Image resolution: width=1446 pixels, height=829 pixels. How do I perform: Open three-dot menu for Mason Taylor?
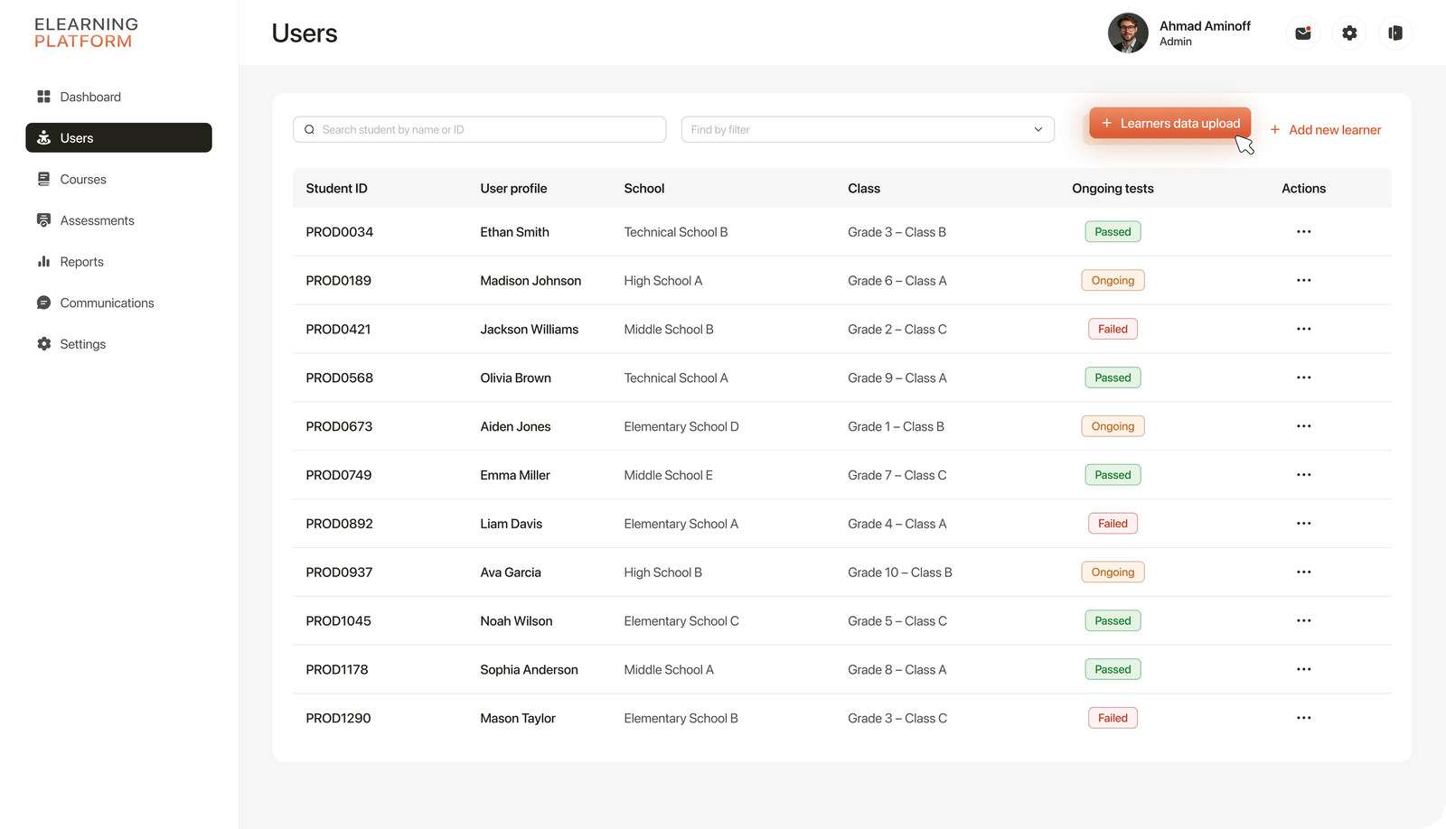(1303, 718)
